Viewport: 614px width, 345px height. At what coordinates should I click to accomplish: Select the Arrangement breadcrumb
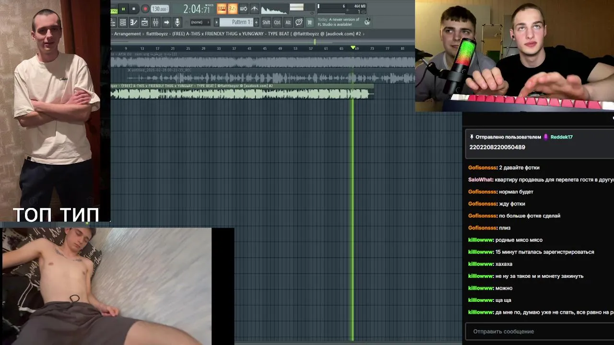[128, 34]
